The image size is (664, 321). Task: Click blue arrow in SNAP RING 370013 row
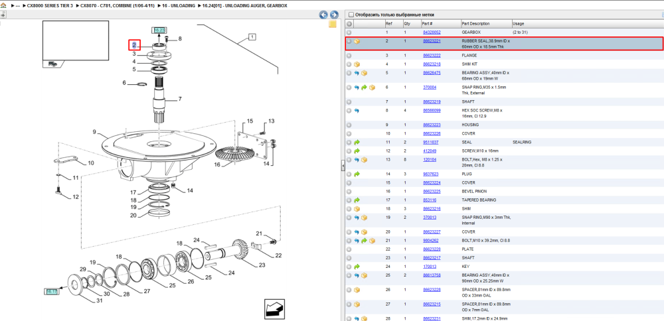[357, 218]
